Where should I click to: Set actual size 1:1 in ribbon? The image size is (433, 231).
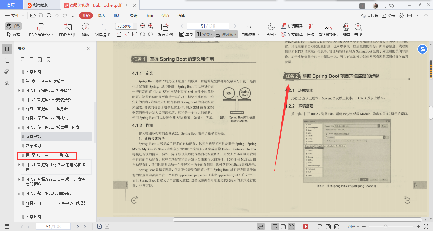pyautogui.click(x=119, y=34)
